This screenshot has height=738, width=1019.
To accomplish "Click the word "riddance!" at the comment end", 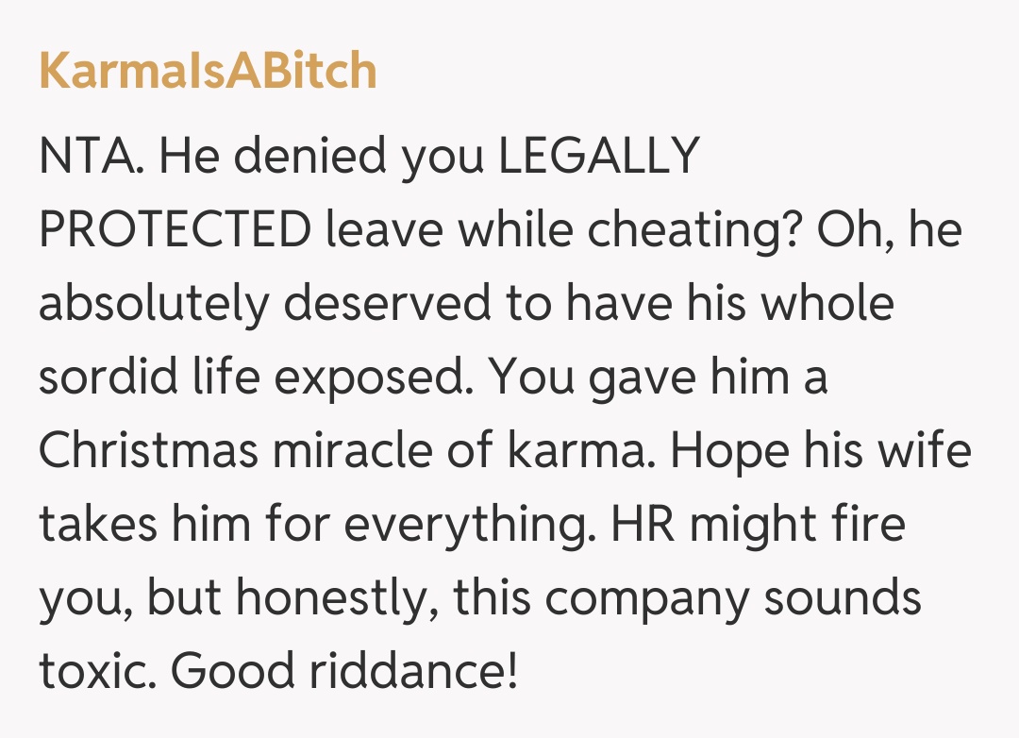I will point(413,672).
